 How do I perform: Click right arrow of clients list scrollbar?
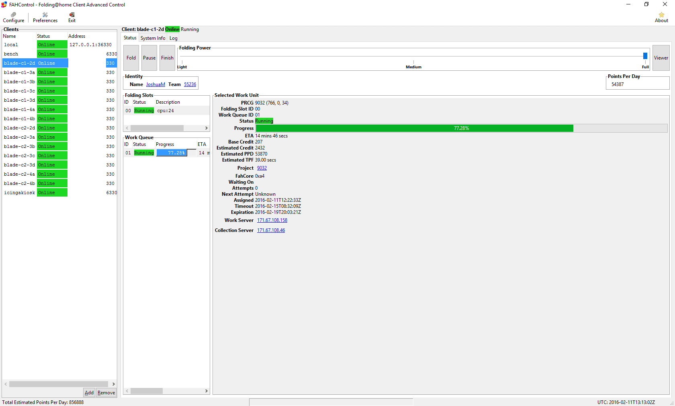pos(113,384)
